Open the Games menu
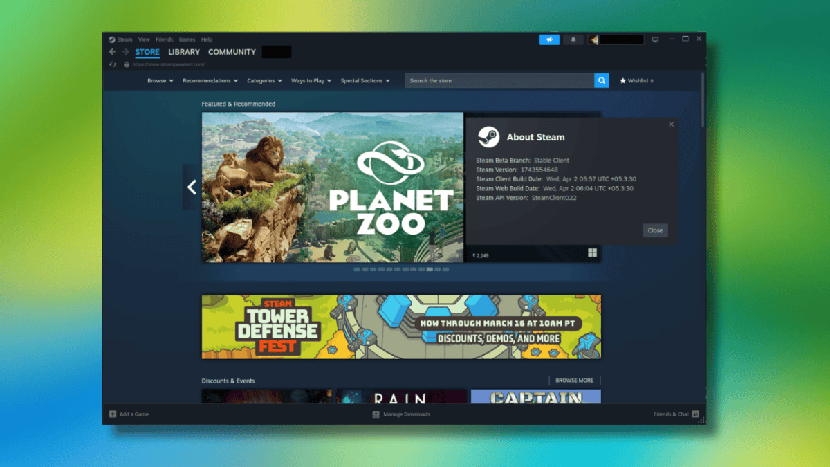The image size is (830, 467). (x=187, y=39)
